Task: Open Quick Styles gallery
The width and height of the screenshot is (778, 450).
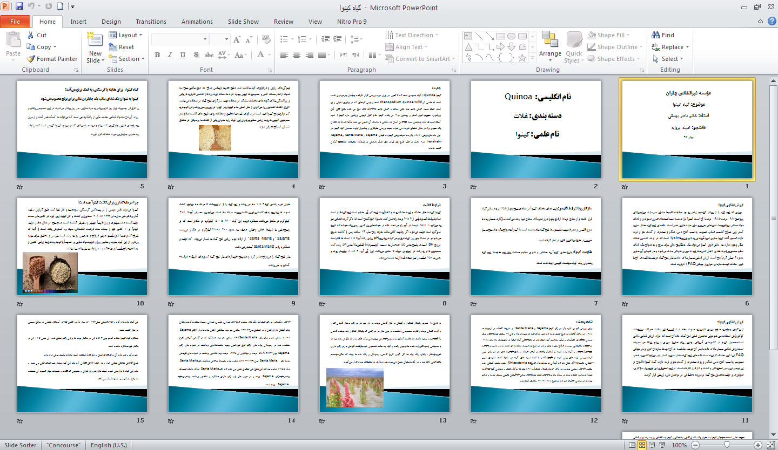Action: 574,44
